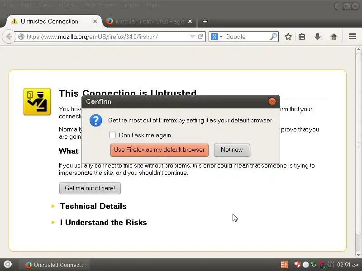Reload the current page
The height and width of the screenshot is (271, 362).
[200, 37]
